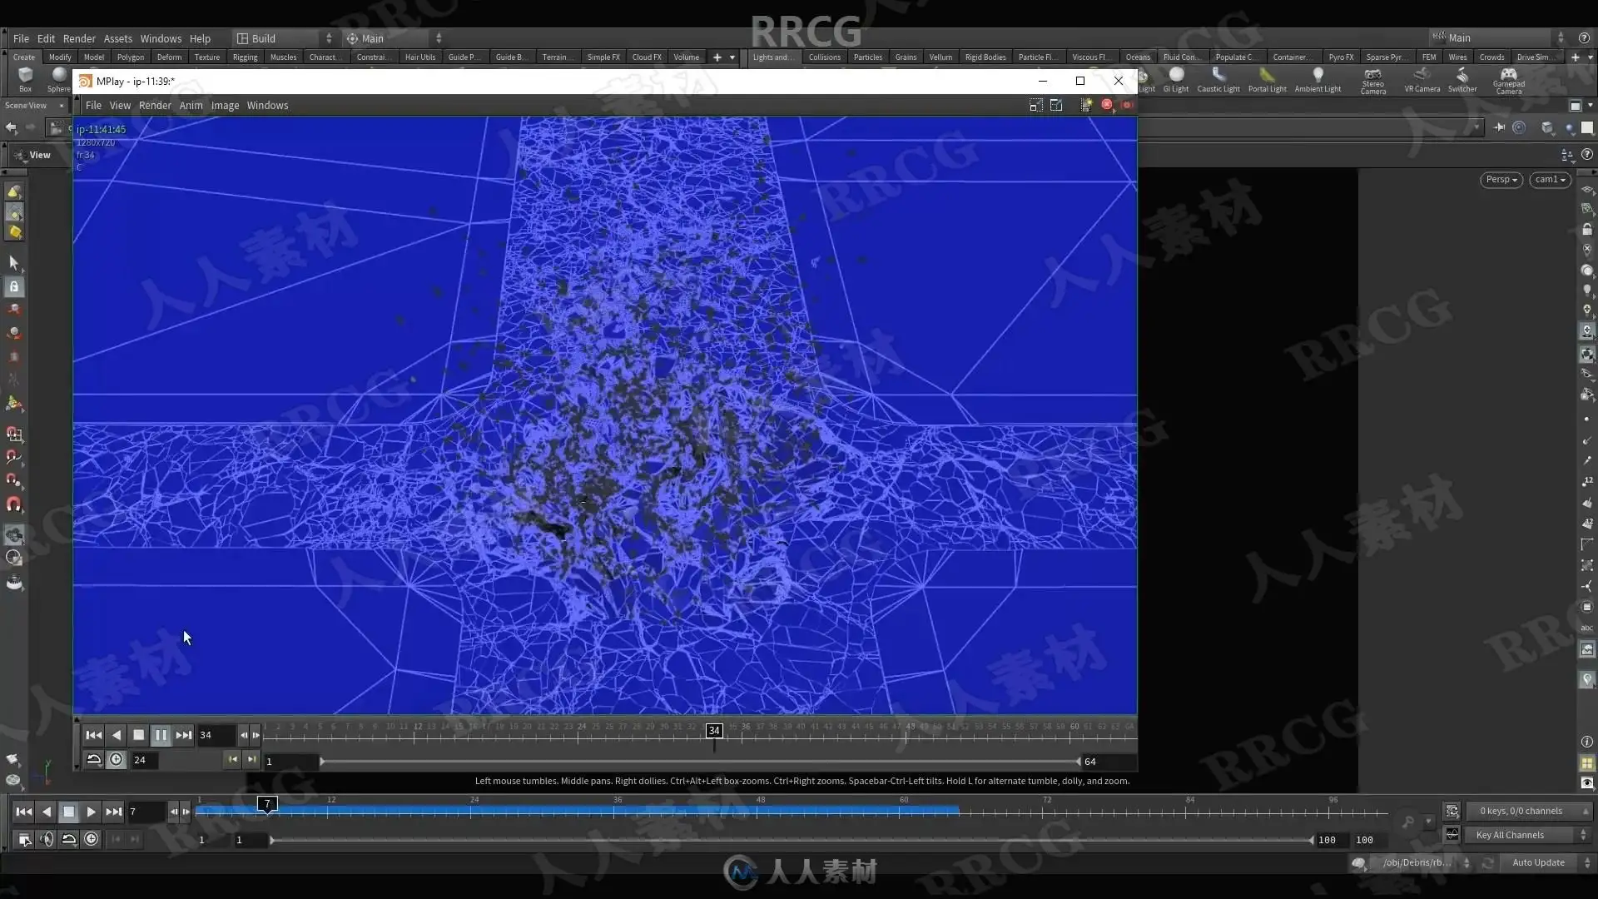Toggle real-time playback in MPlay
Screen dimensions: 1598x899
(117, 760)
